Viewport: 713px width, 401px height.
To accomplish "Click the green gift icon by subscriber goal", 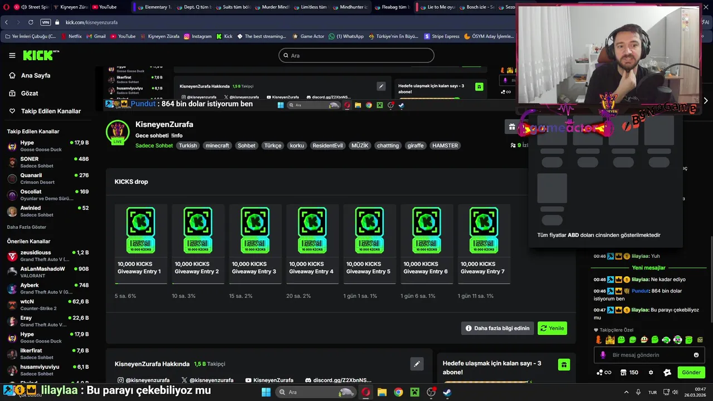I will (564, 365).
